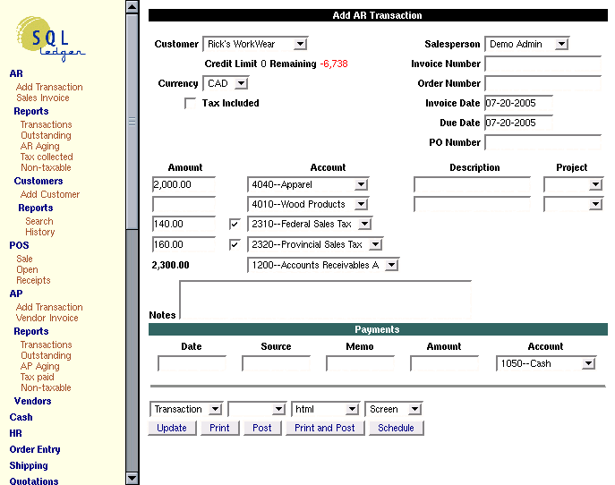The width and height of the screenshot is (615, 485).
Task: Open the Customer dropdown
Action: point(255,44)
